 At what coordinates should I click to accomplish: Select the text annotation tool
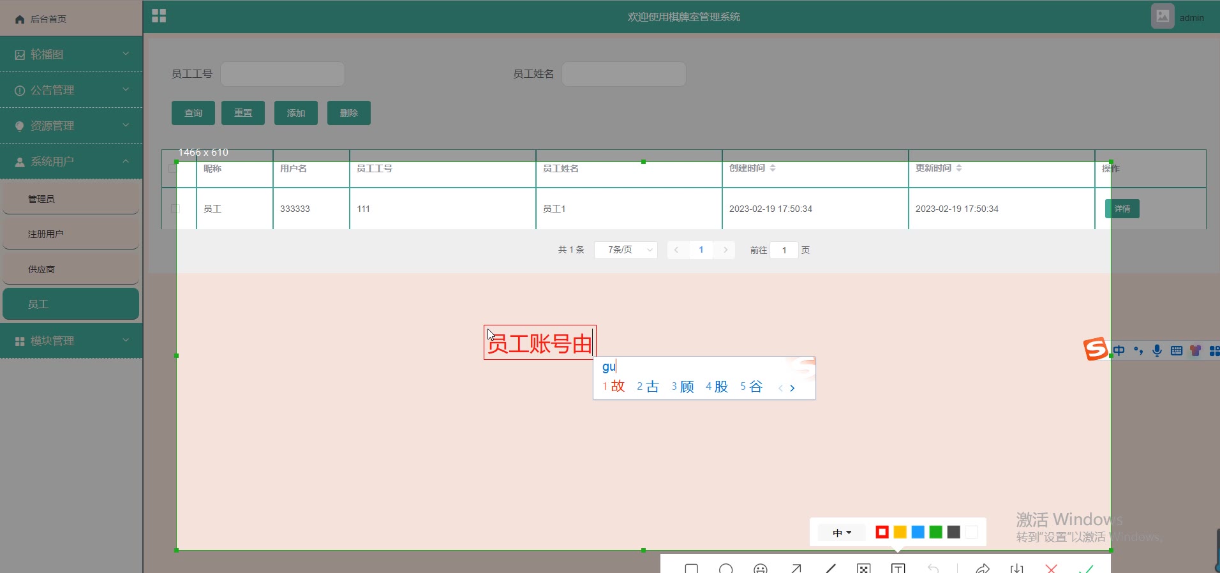pyautogui.click(x=898, y=568)
